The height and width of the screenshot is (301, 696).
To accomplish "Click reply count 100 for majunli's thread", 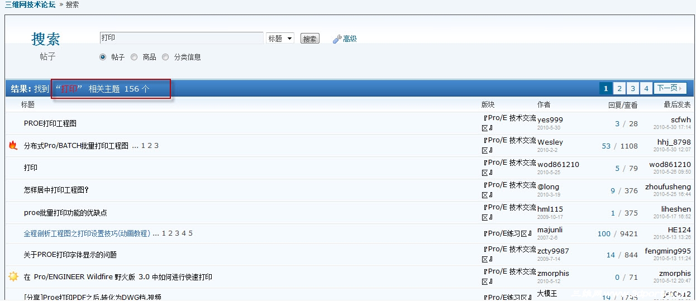I will pyautogui.click(x=604, y=233).
